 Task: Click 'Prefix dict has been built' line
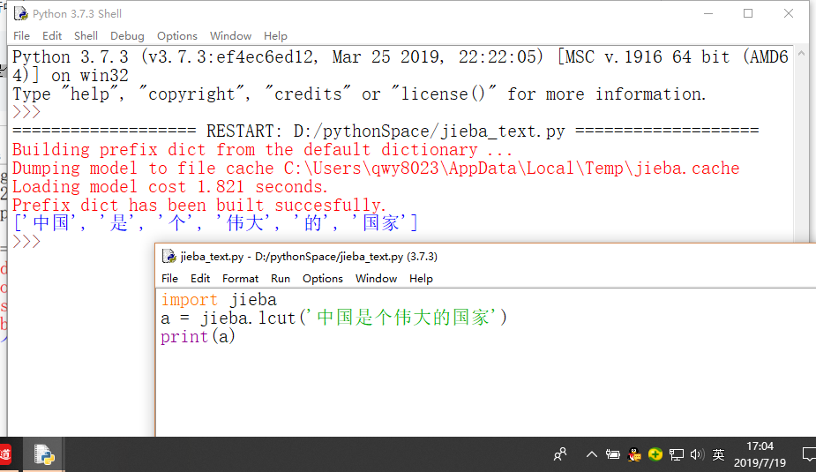(x=198, y=205)
